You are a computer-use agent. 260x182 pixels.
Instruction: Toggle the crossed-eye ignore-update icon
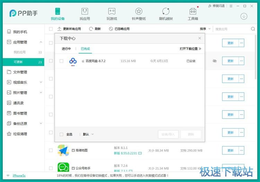(x=215, y=61)
